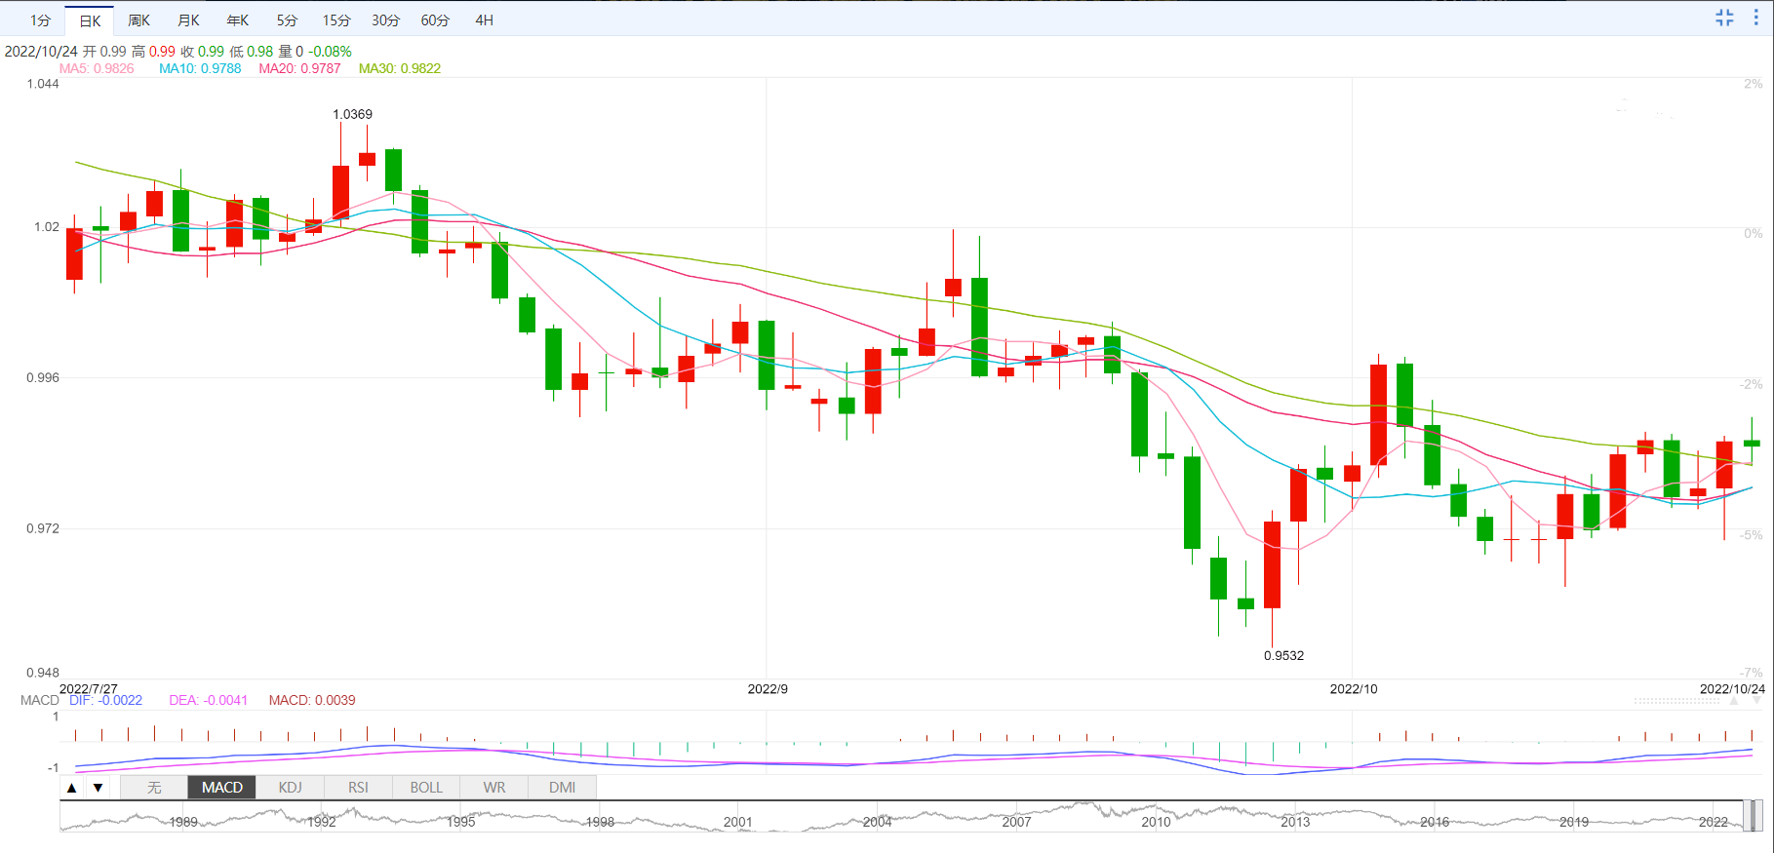Image resolution: width=1774 pixels, height=853 pixels.
Task: Open the 1分 one-minute chart tab
Action: (40, 20)
